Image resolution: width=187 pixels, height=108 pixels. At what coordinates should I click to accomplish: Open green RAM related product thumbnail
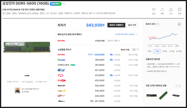tap(163, 95)
